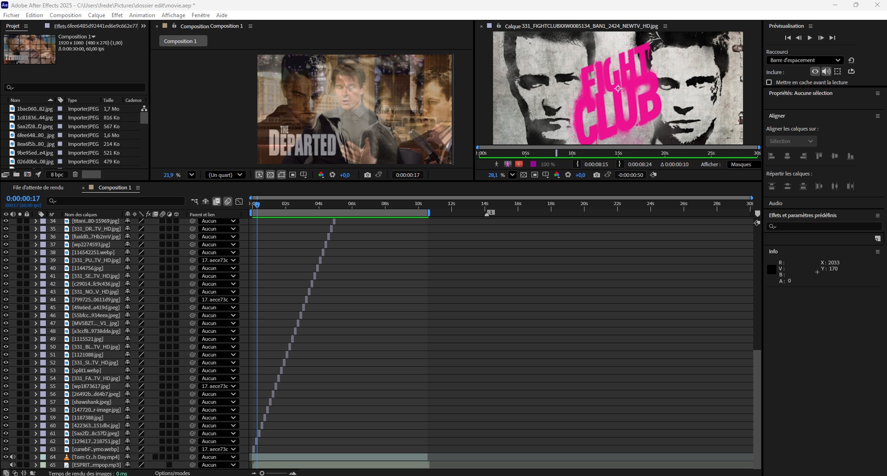
Task: Take a snapshot in layer viewer
Action: (597, 175)
